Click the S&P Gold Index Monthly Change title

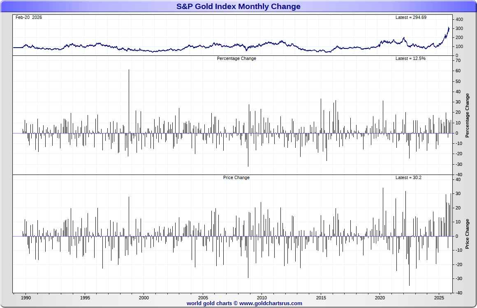tap(238, 7)
